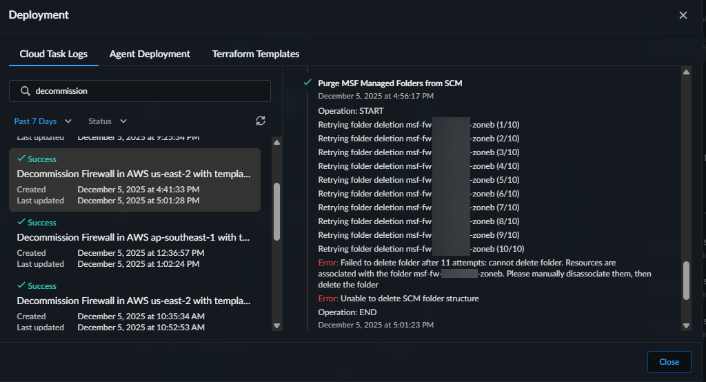This screenshot has width=706, height=382.
Task: Select the ap-southeast-1 decommission task
Action: (x=134, y=243)
